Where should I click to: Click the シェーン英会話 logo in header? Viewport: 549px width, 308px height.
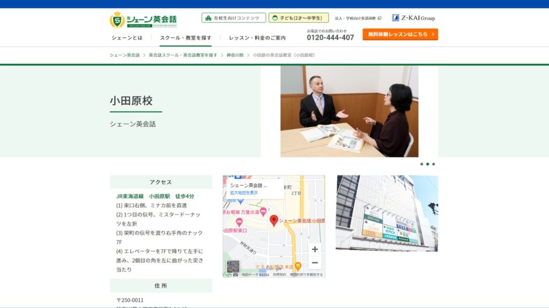tap(143, 20)
